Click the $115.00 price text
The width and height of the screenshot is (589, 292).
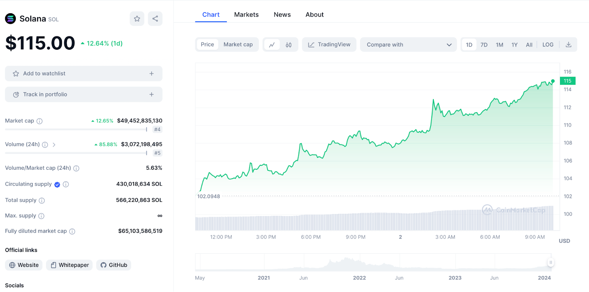pyautogui.click(x=40, y=43)
